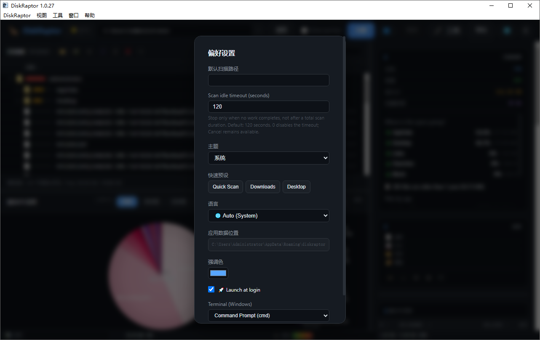Open the 窗口 menu
The image size is (540, 340).
point(74,15)
